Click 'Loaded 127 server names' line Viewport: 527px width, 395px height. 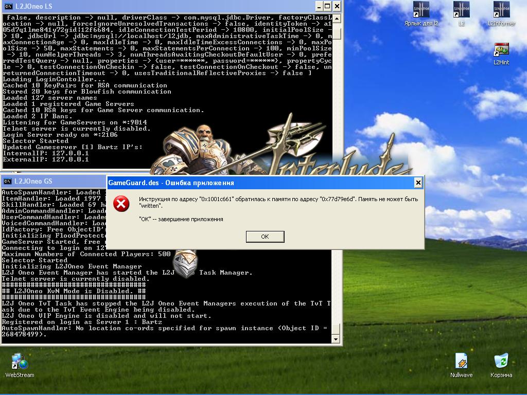pos(50,98)
